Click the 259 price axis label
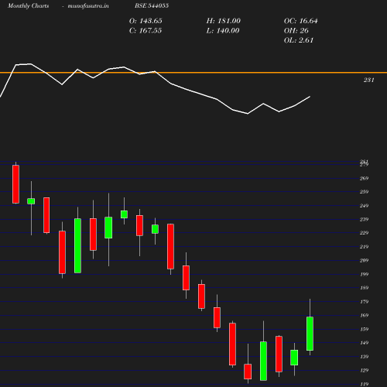This screenshot has width=387, height=387. pyautogui.click(x=364, y=192)
